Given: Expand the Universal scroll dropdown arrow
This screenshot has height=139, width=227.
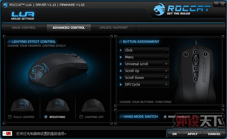Looking at the screenshot, I should (166, 64).
